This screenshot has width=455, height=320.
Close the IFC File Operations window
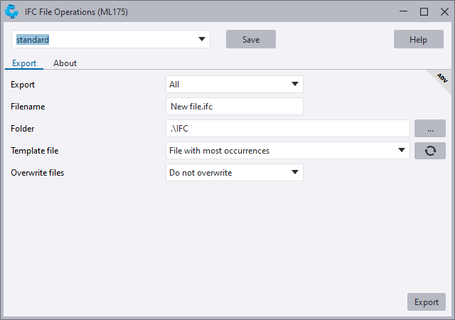coord(443,11)
